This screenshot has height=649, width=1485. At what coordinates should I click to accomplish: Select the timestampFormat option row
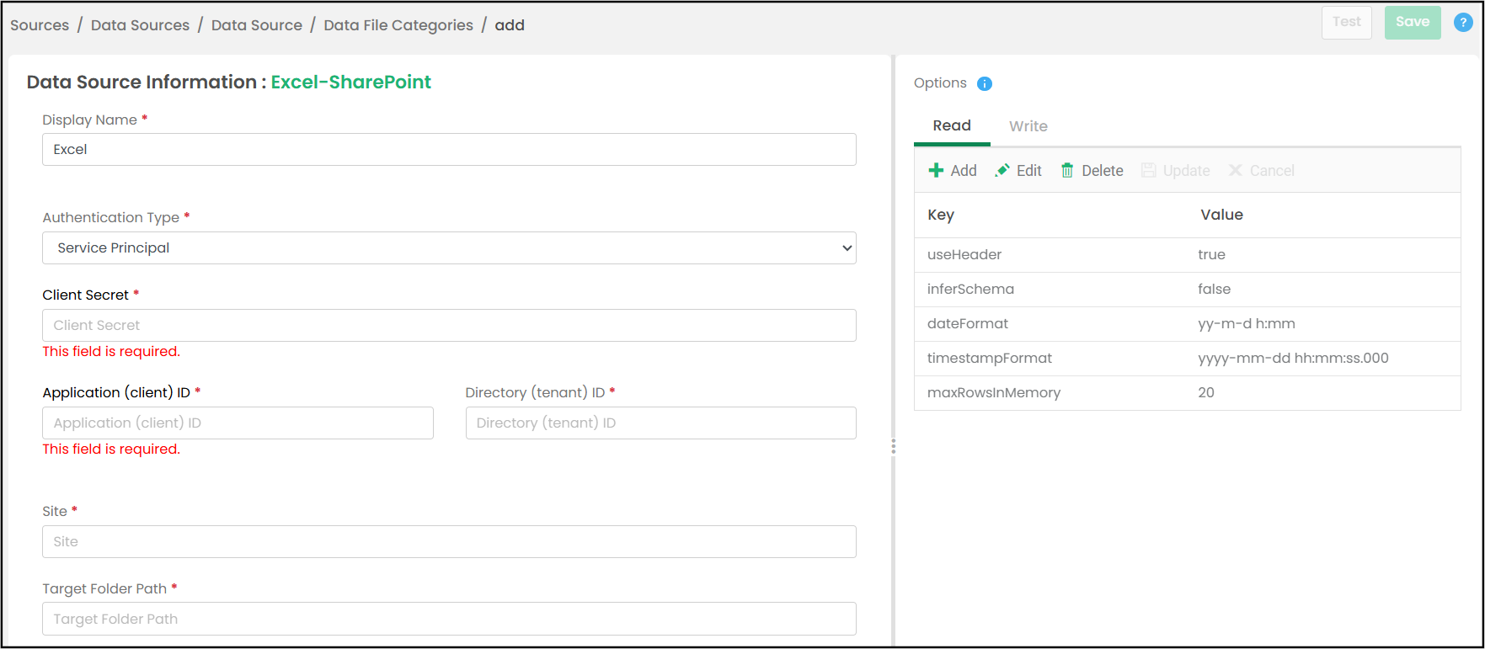point(1187,359)
